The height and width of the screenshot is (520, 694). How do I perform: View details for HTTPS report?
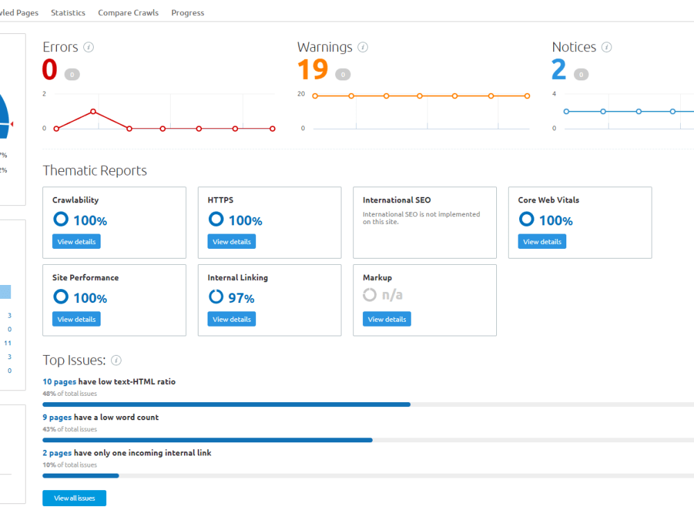[x=232, y=242]
